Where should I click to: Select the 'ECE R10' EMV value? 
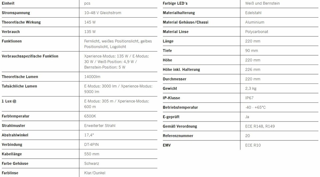[253, 145]
